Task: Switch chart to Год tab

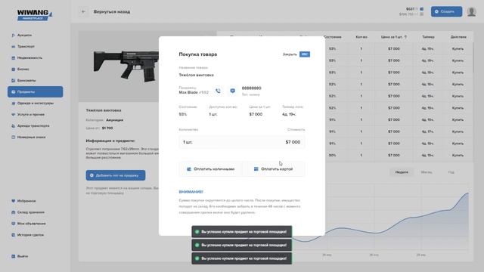Action: (451, 172)
